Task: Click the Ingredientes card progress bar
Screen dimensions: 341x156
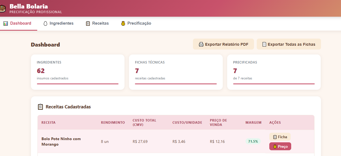Action: pyautogui.click(x=78, y=84)
